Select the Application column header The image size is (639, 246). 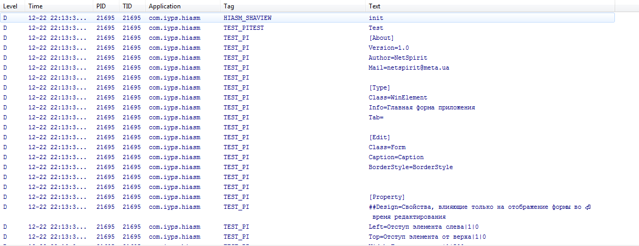pyautogui.click(x=164, y=6)
